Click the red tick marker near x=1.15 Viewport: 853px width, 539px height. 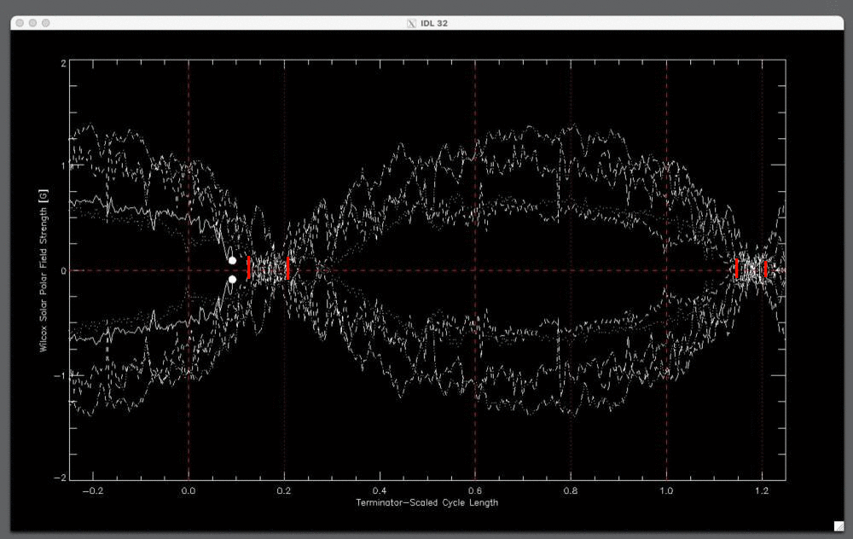(737, 269)
